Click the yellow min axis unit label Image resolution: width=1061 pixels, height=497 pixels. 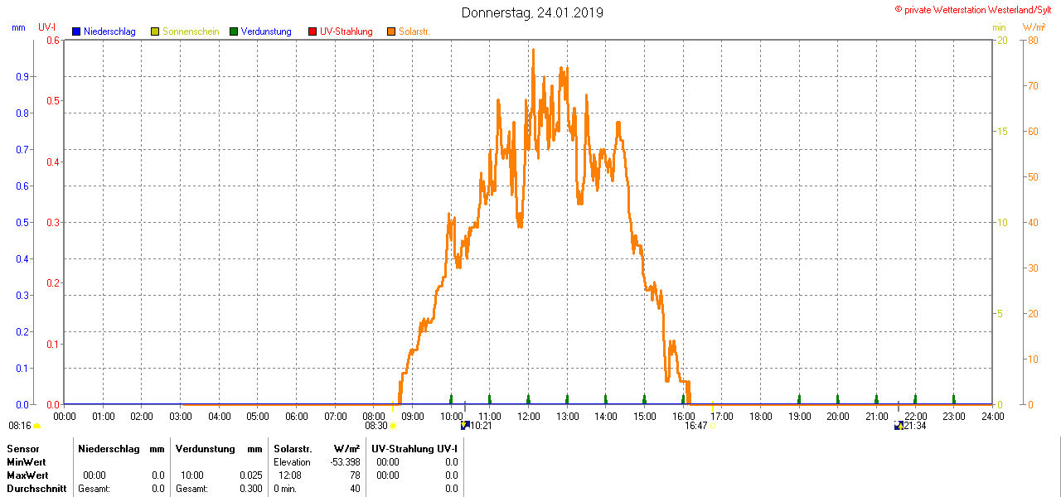[x=999, y=27]
